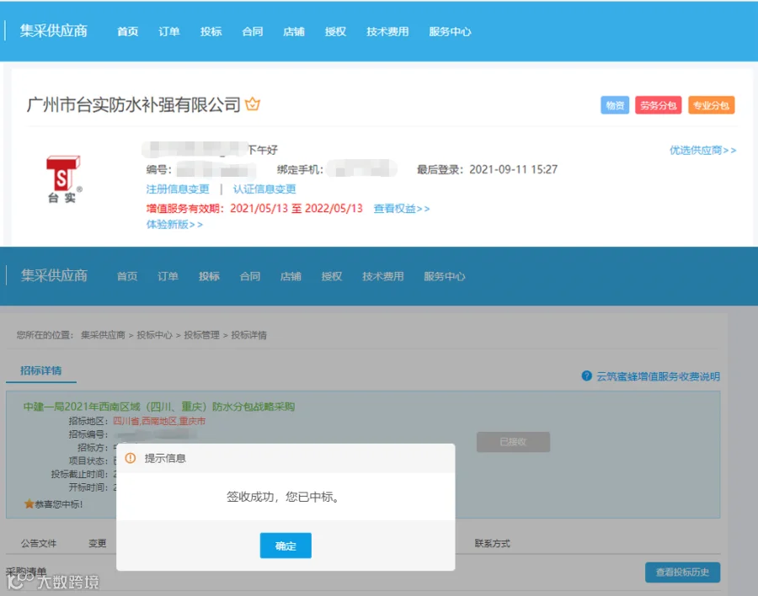This screenshot has width=758, height=596.
Task: Click the crown icon beside the company name
Action: click(253, 104)
